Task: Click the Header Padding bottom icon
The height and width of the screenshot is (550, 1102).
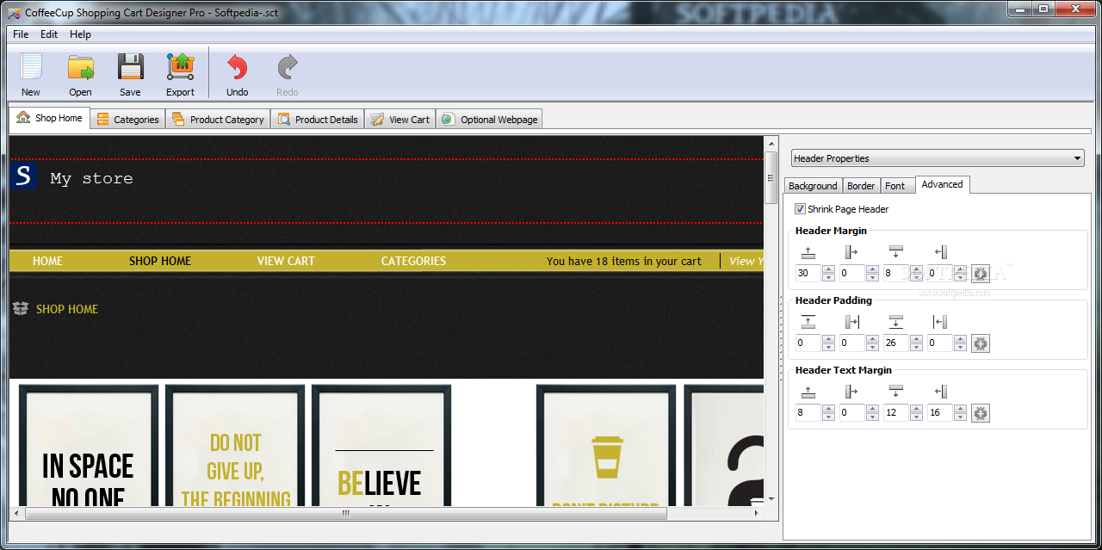Action: point(895,322)
